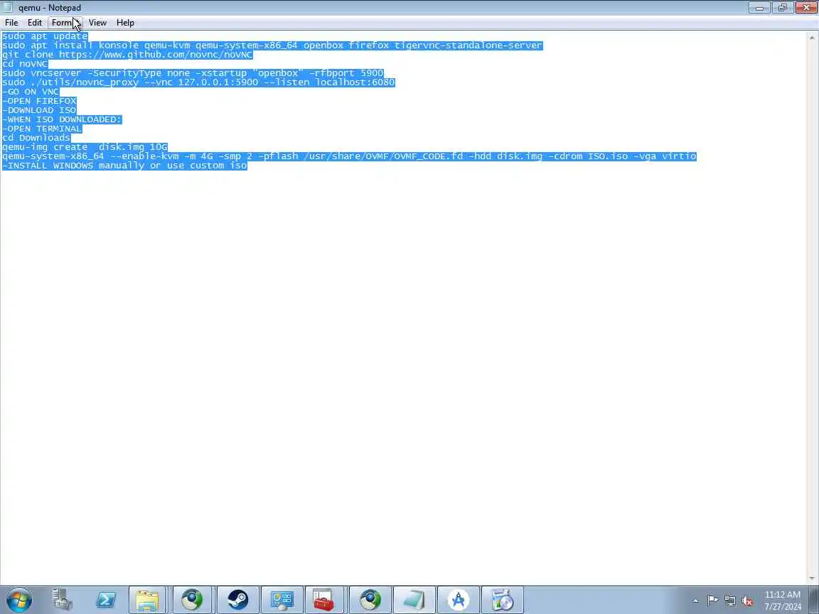Open the Action Center flag icon
The image size is (819, 614).
point(712,600)
